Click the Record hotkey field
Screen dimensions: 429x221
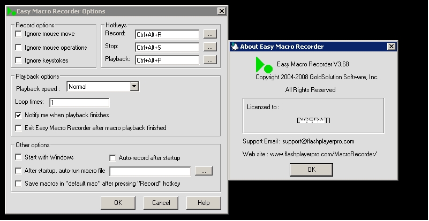167,34
